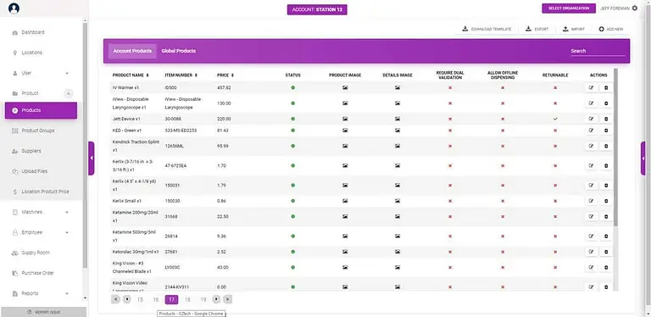Toggle Returnable for Kerlix Small x1
651x317 pixels.
point(555,201)
